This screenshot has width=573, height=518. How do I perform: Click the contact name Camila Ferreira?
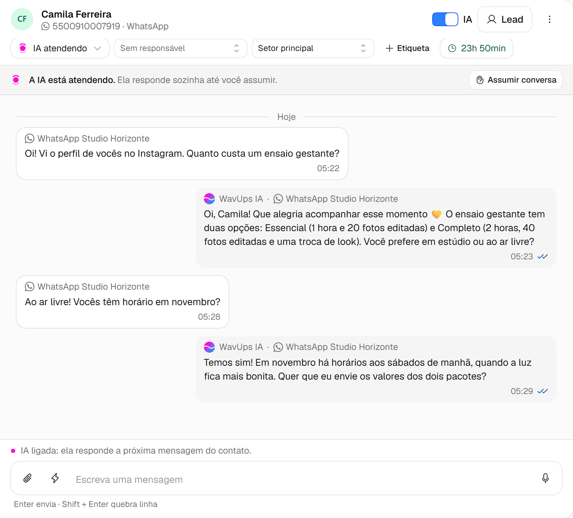tap(76, 14)
